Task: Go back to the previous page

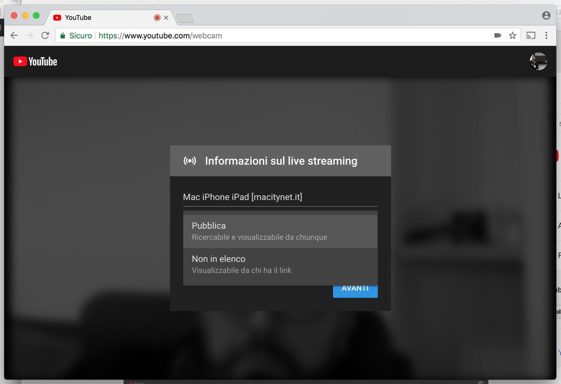Action: pyautogui.click(x=14, y=36)
